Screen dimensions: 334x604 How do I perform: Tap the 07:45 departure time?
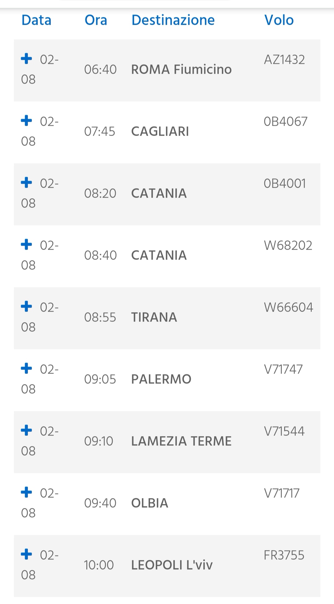tap(100, 131)
